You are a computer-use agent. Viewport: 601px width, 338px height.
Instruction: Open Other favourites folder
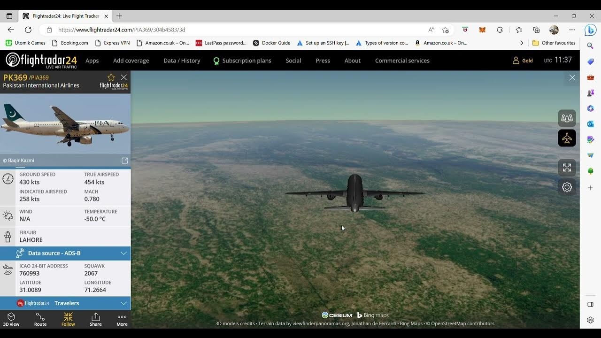[x=554, y=43]
